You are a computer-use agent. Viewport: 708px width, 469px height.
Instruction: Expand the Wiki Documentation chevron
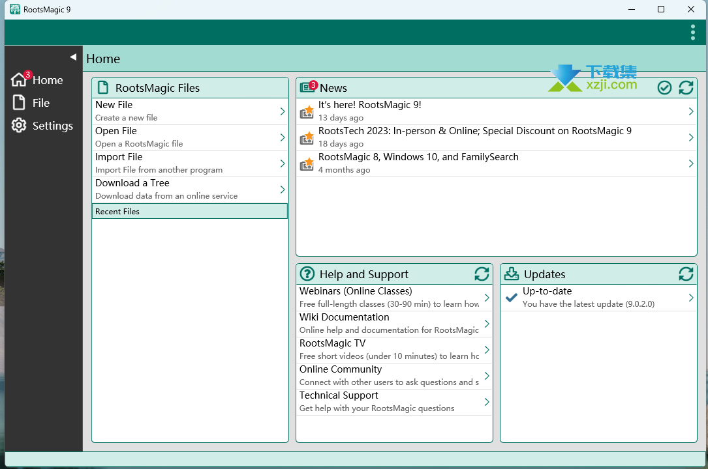[x=487, y=324]
